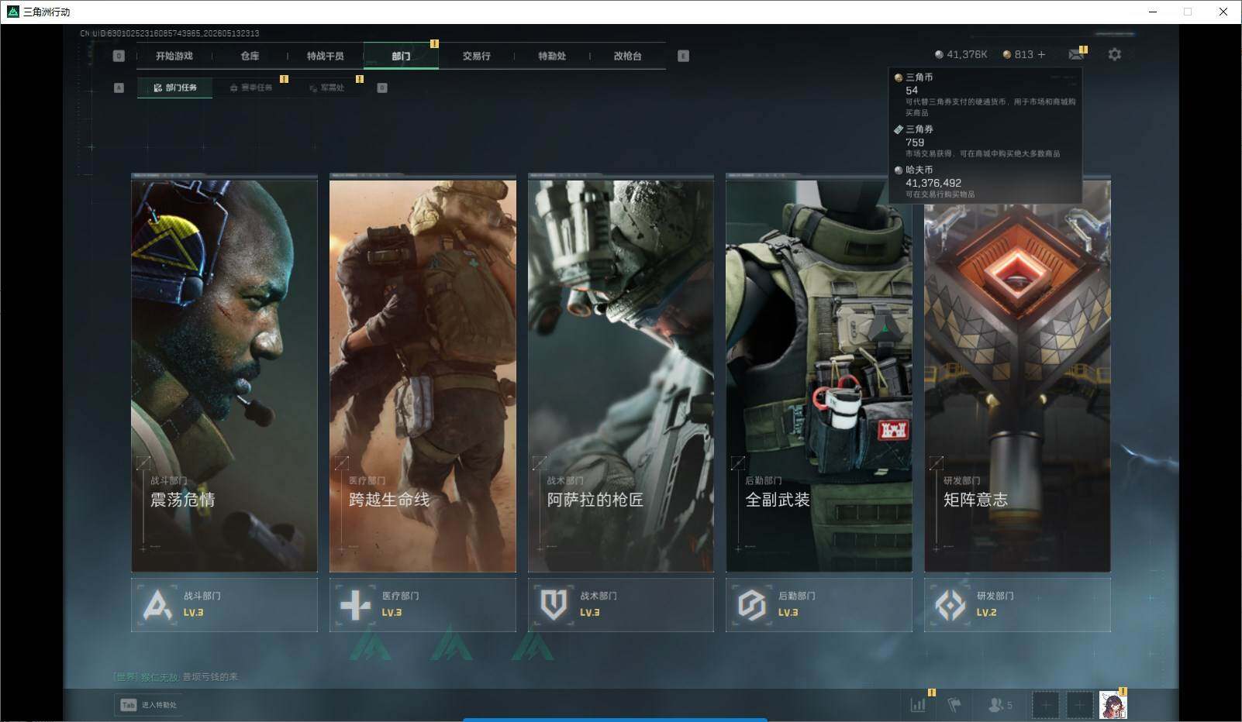The image size is (1242, 722).
Task: Click the plus icon to recharge currency
Action: pos(1041,54)
